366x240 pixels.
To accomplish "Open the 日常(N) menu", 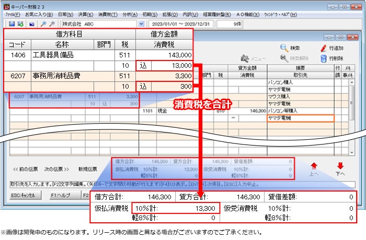I will click(x=65, y=15).
